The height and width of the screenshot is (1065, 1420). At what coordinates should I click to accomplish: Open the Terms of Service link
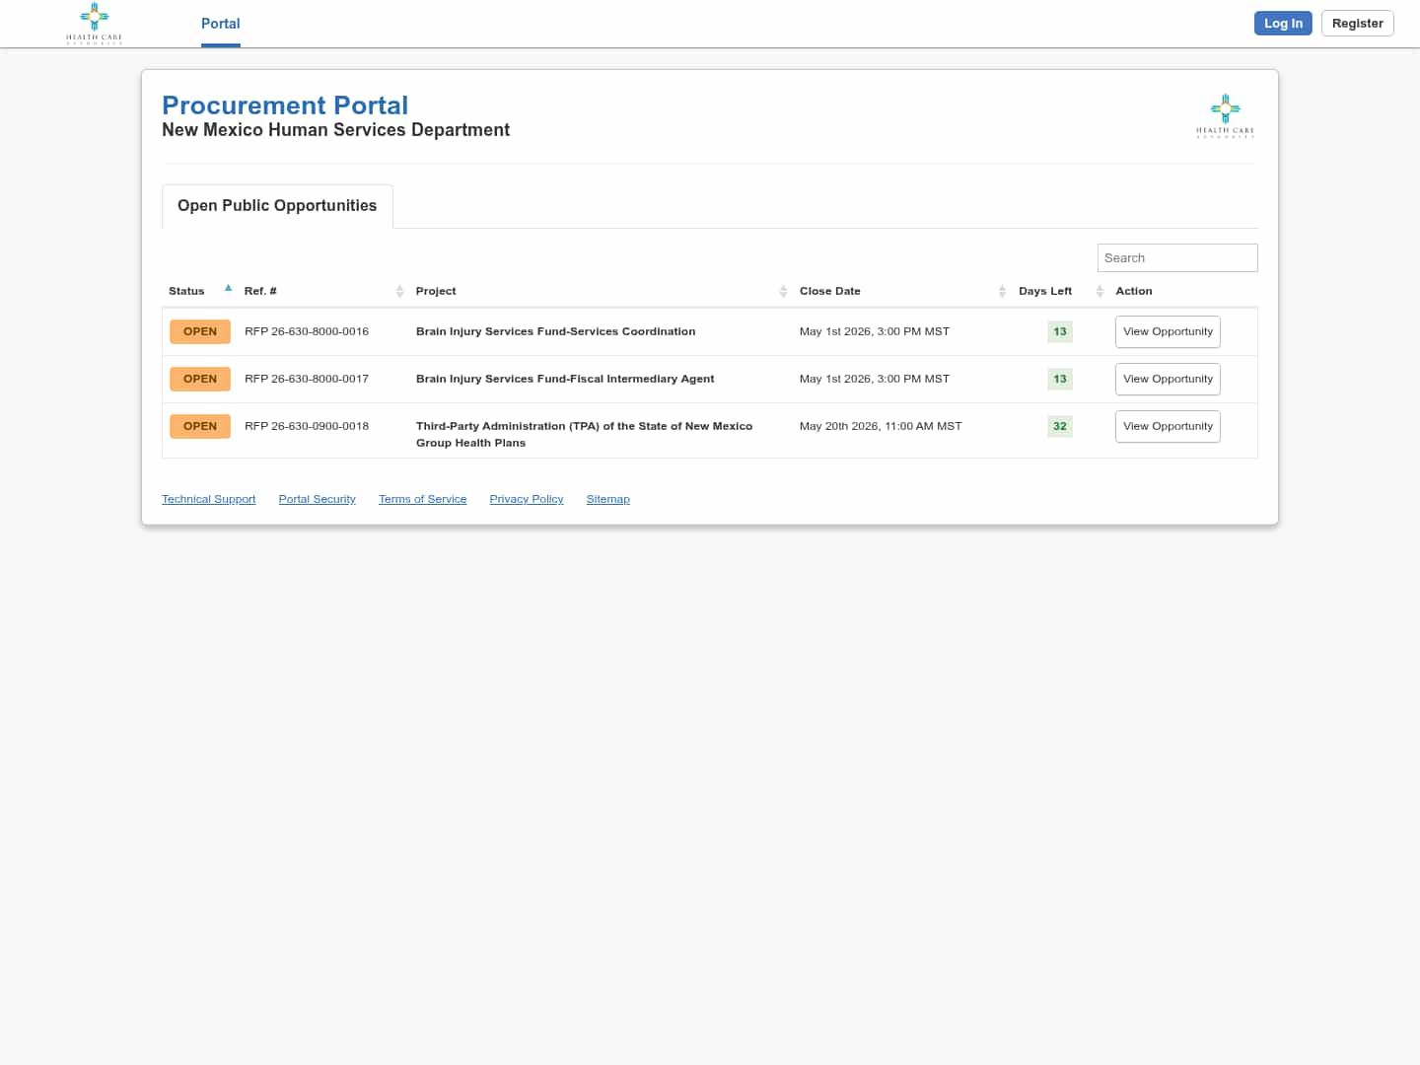(422, 500)
